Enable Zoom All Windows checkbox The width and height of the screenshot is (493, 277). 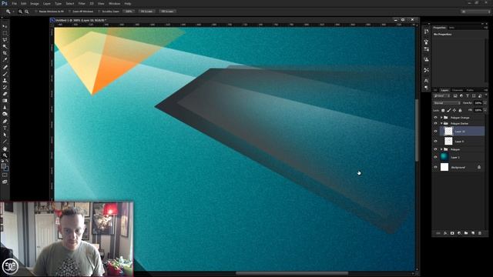[x=70, y=12]
